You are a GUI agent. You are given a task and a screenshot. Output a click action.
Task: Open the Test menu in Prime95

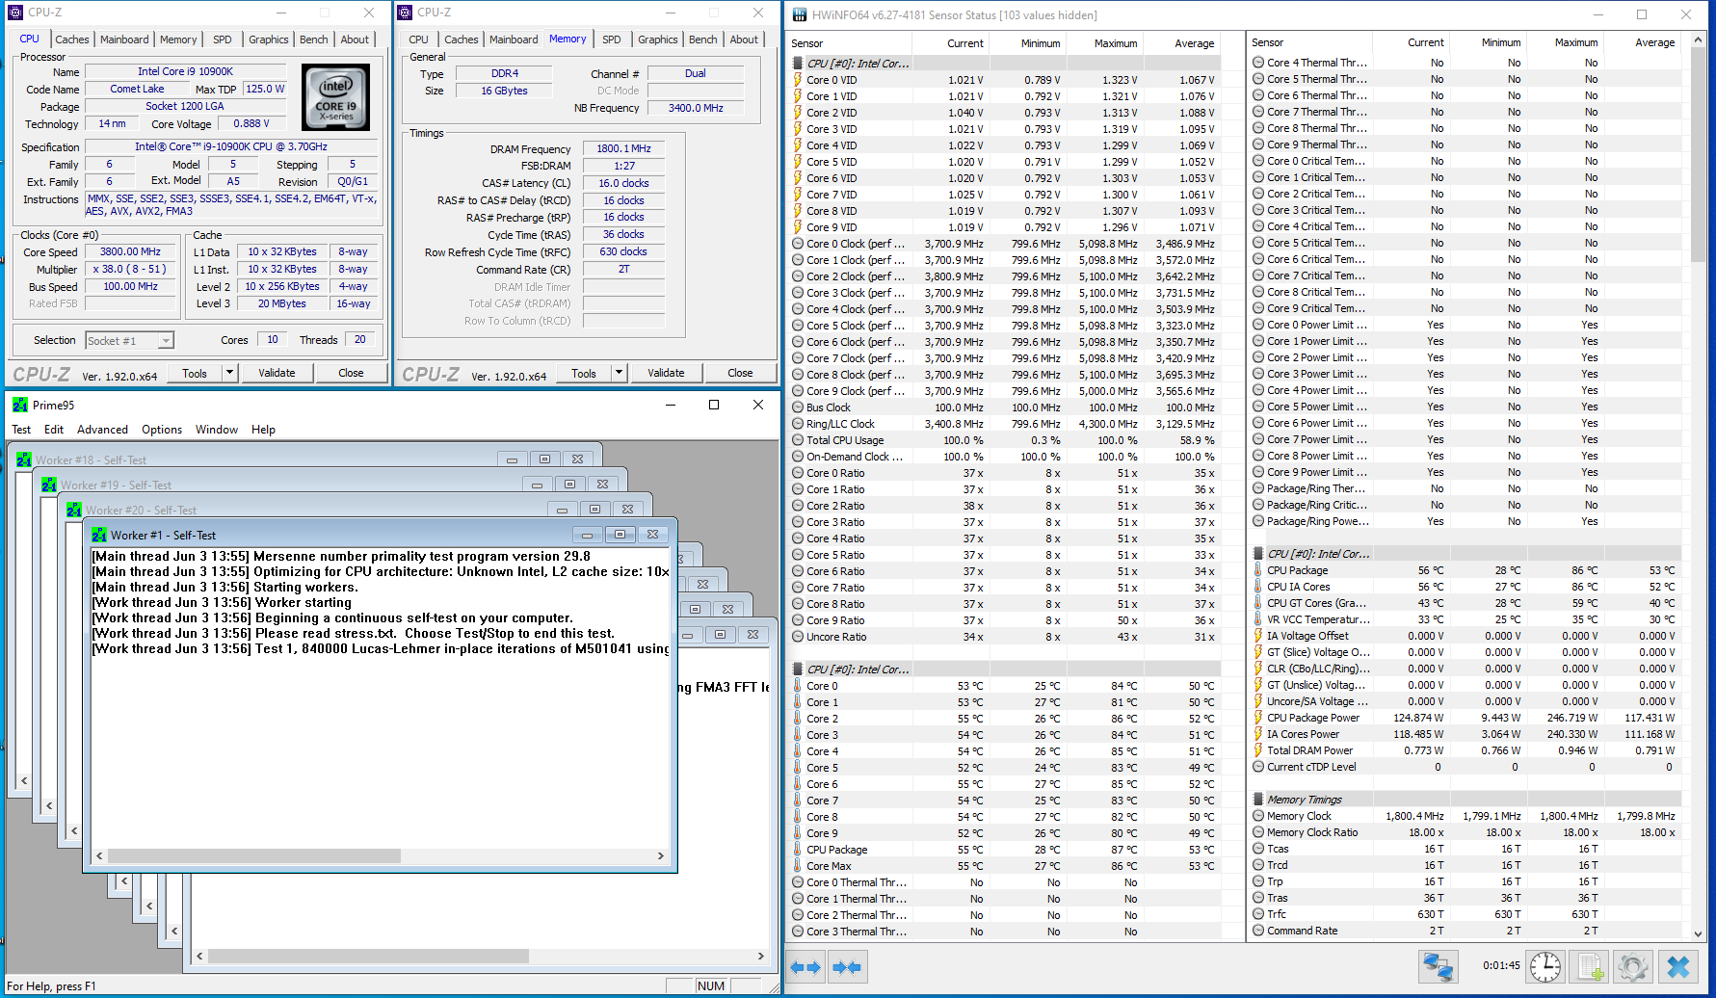coord(21,430)
